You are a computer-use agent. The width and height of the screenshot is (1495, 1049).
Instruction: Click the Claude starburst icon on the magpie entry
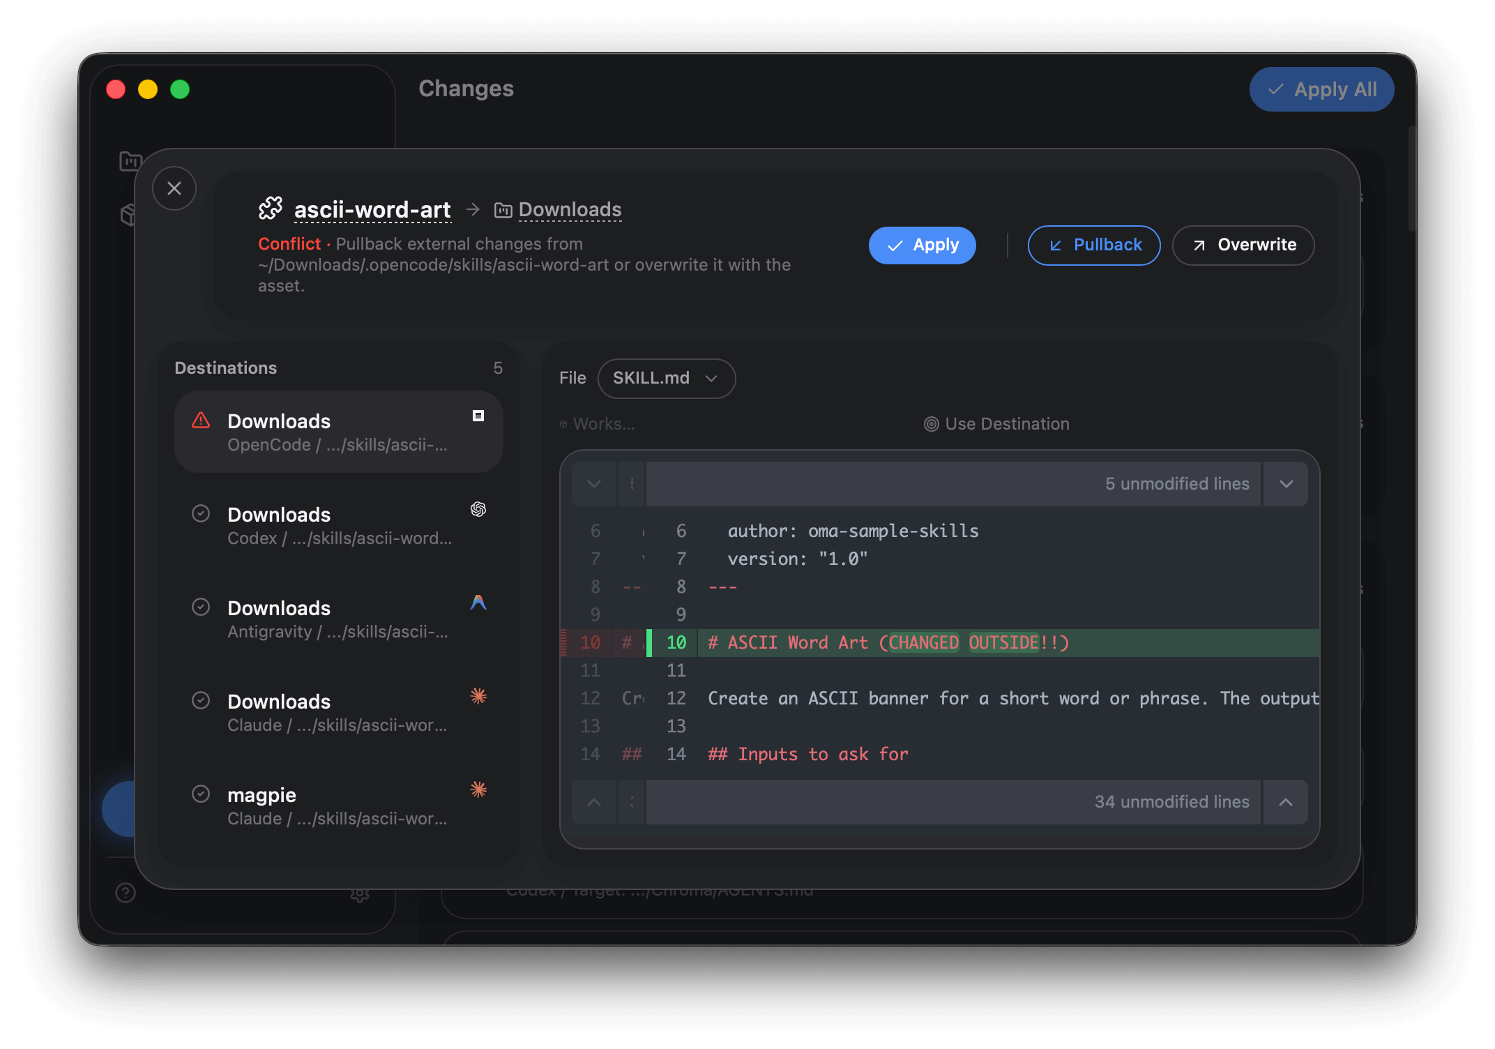[478, 790]
